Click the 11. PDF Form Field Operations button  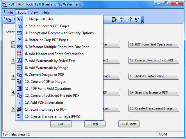click(154, 44)
